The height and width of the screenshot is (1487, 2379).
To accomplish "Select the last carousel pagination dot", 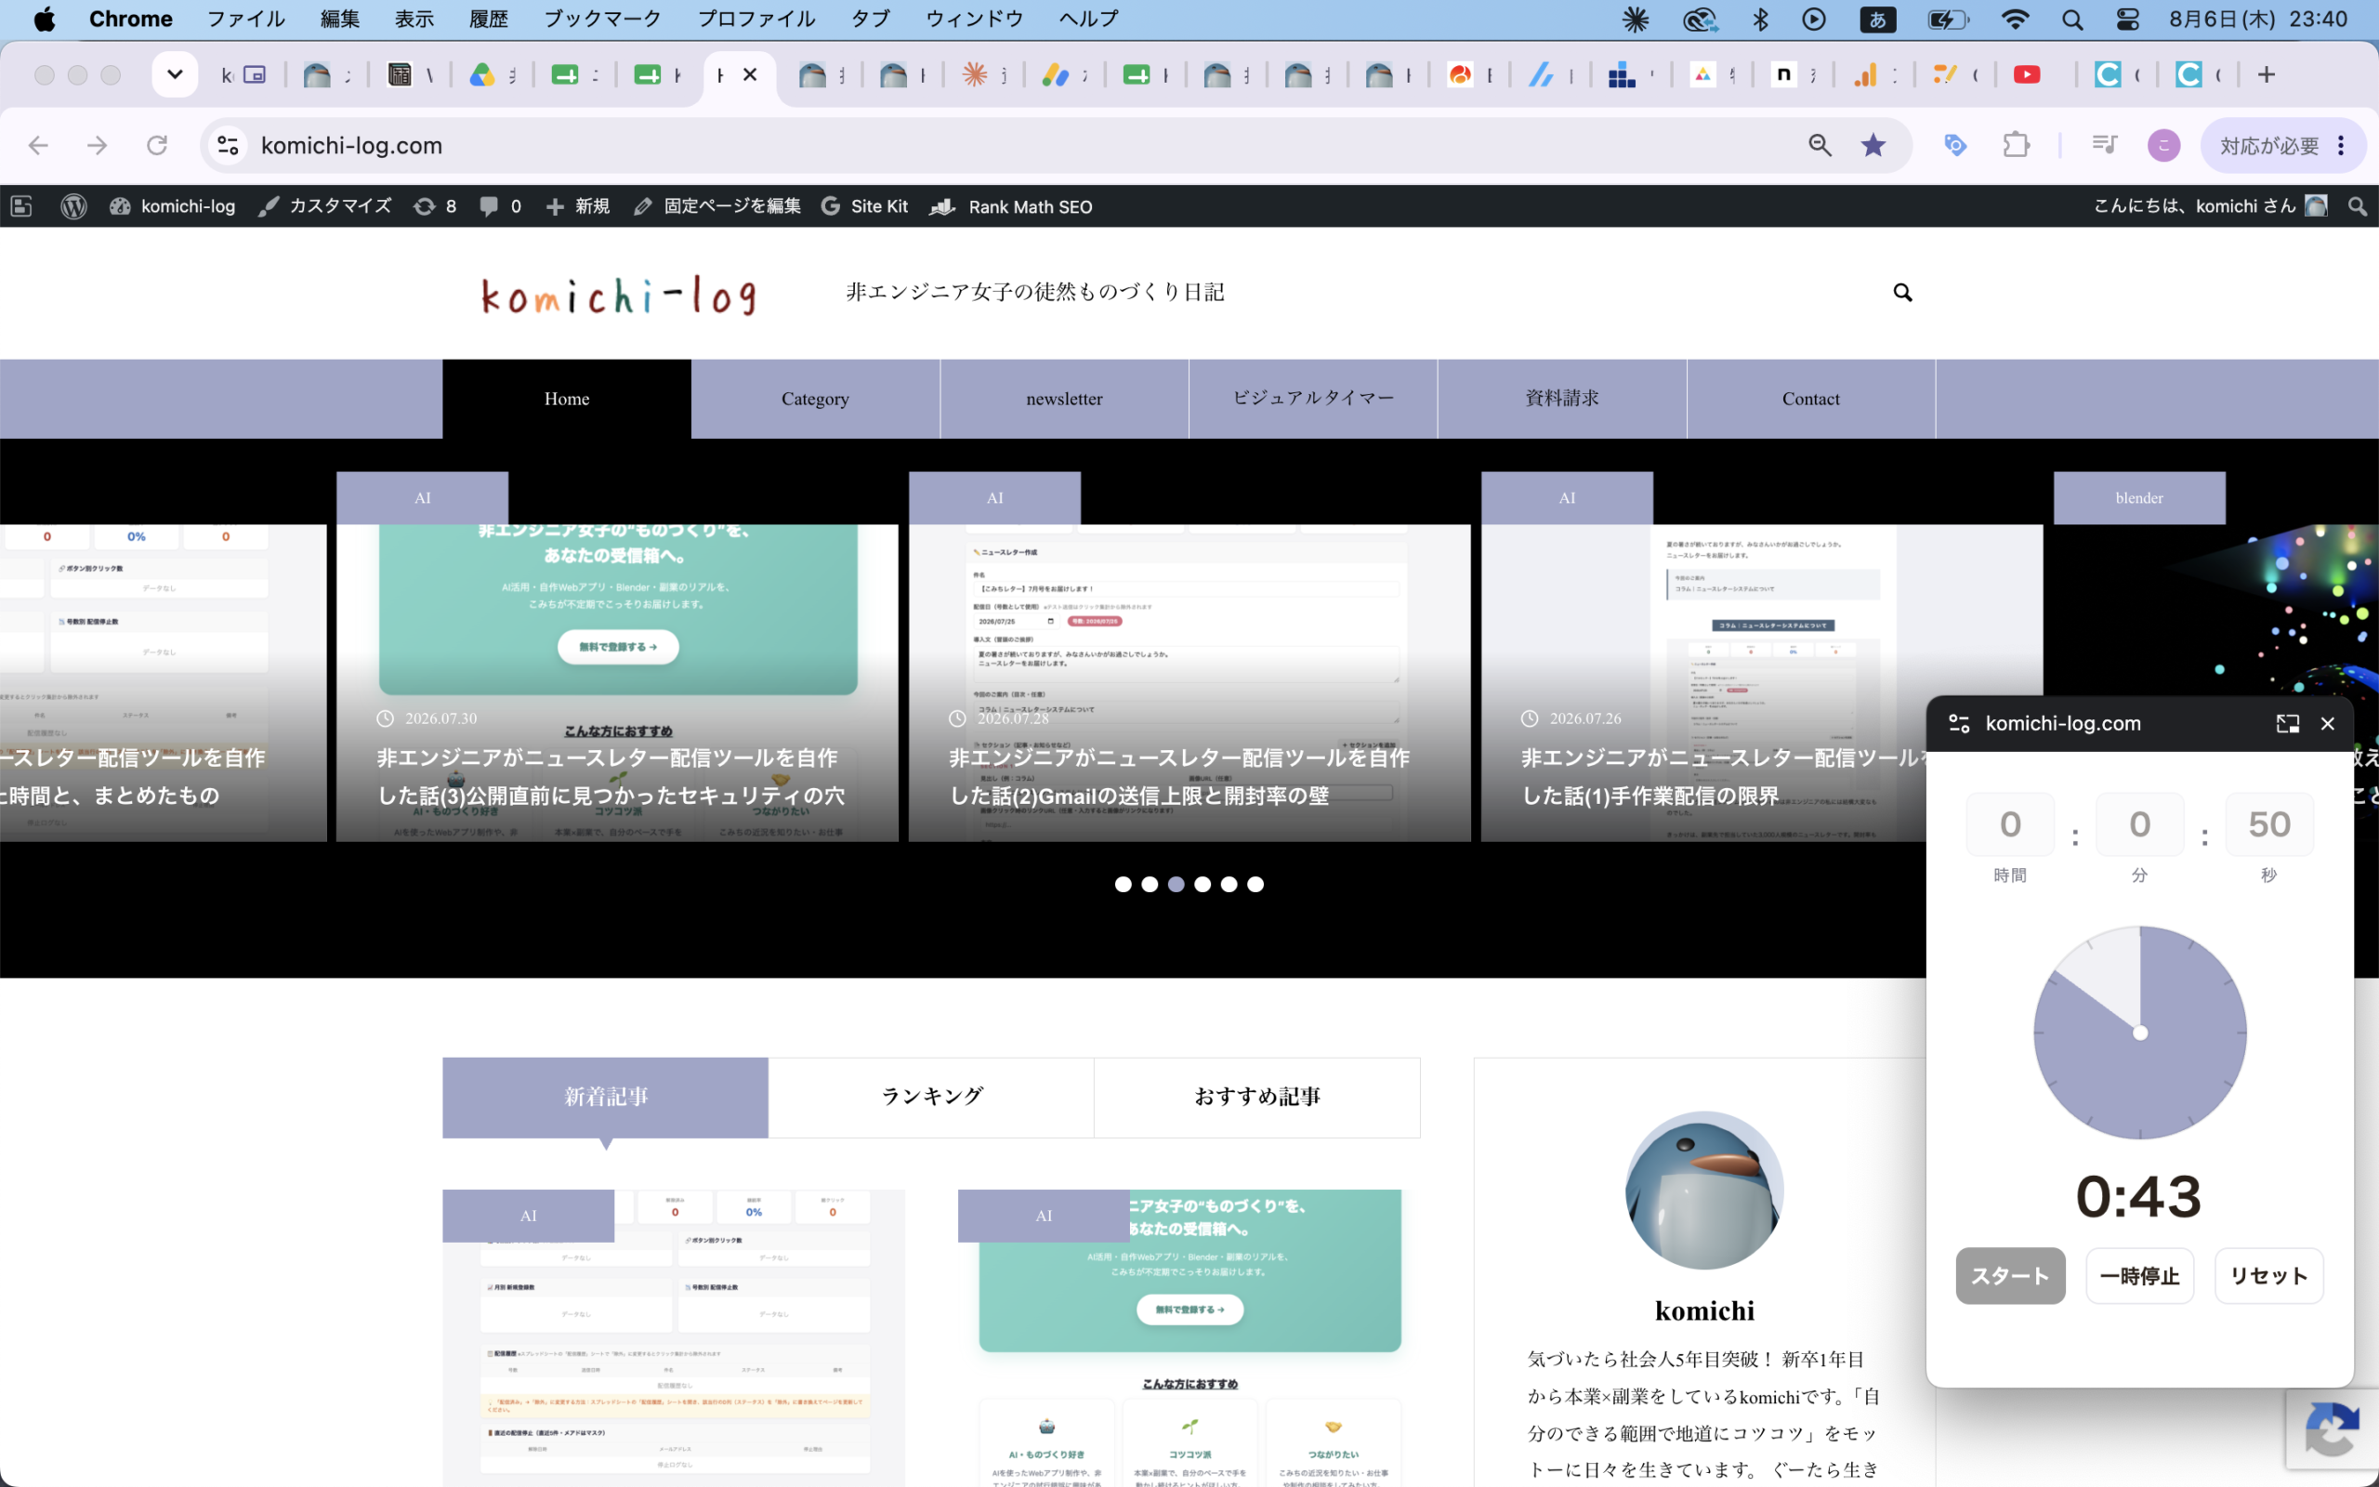I will click(x=1255, y=884).
